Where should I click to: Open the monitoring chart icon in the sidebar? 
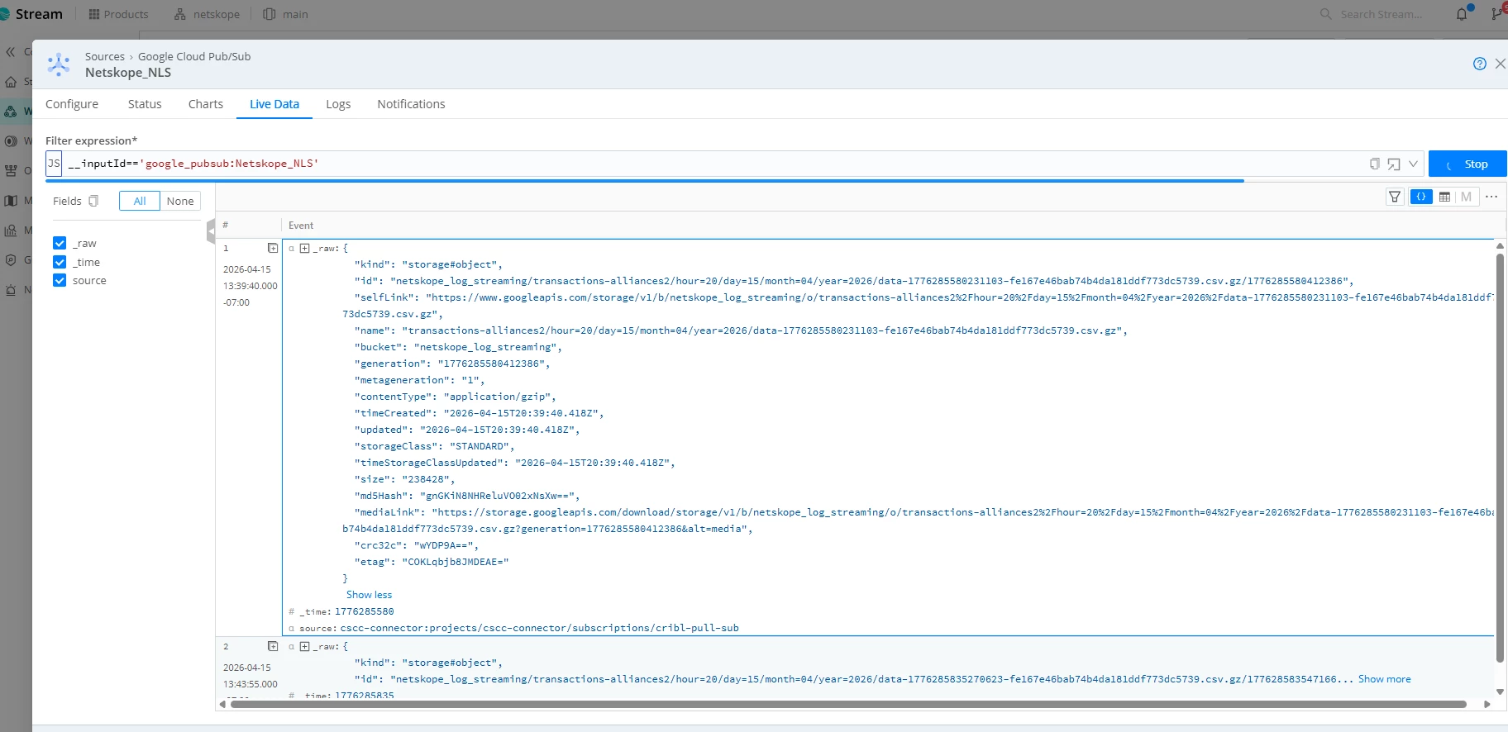[11, 231]
